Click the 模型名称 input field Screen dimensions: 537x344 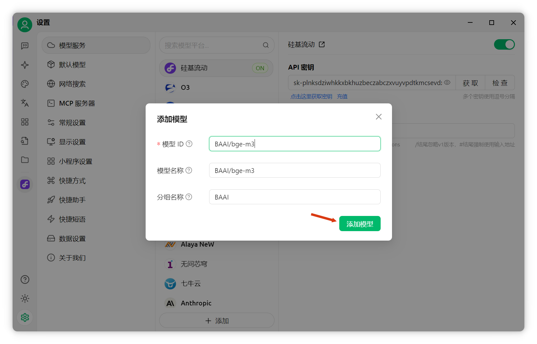294,170
